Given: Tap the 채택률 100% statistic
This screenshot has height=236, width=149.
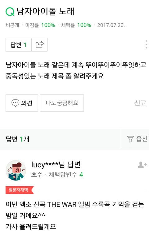Looking at the screenshot, I should [x=76, y=25].
